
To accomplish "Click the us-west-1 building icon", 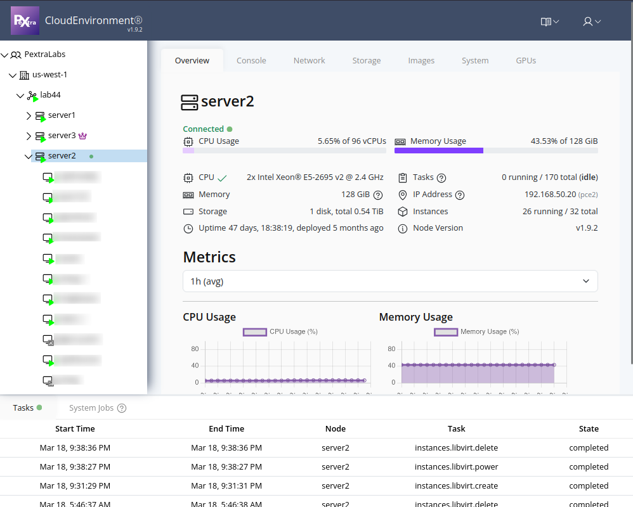I will tap(24, 75).
